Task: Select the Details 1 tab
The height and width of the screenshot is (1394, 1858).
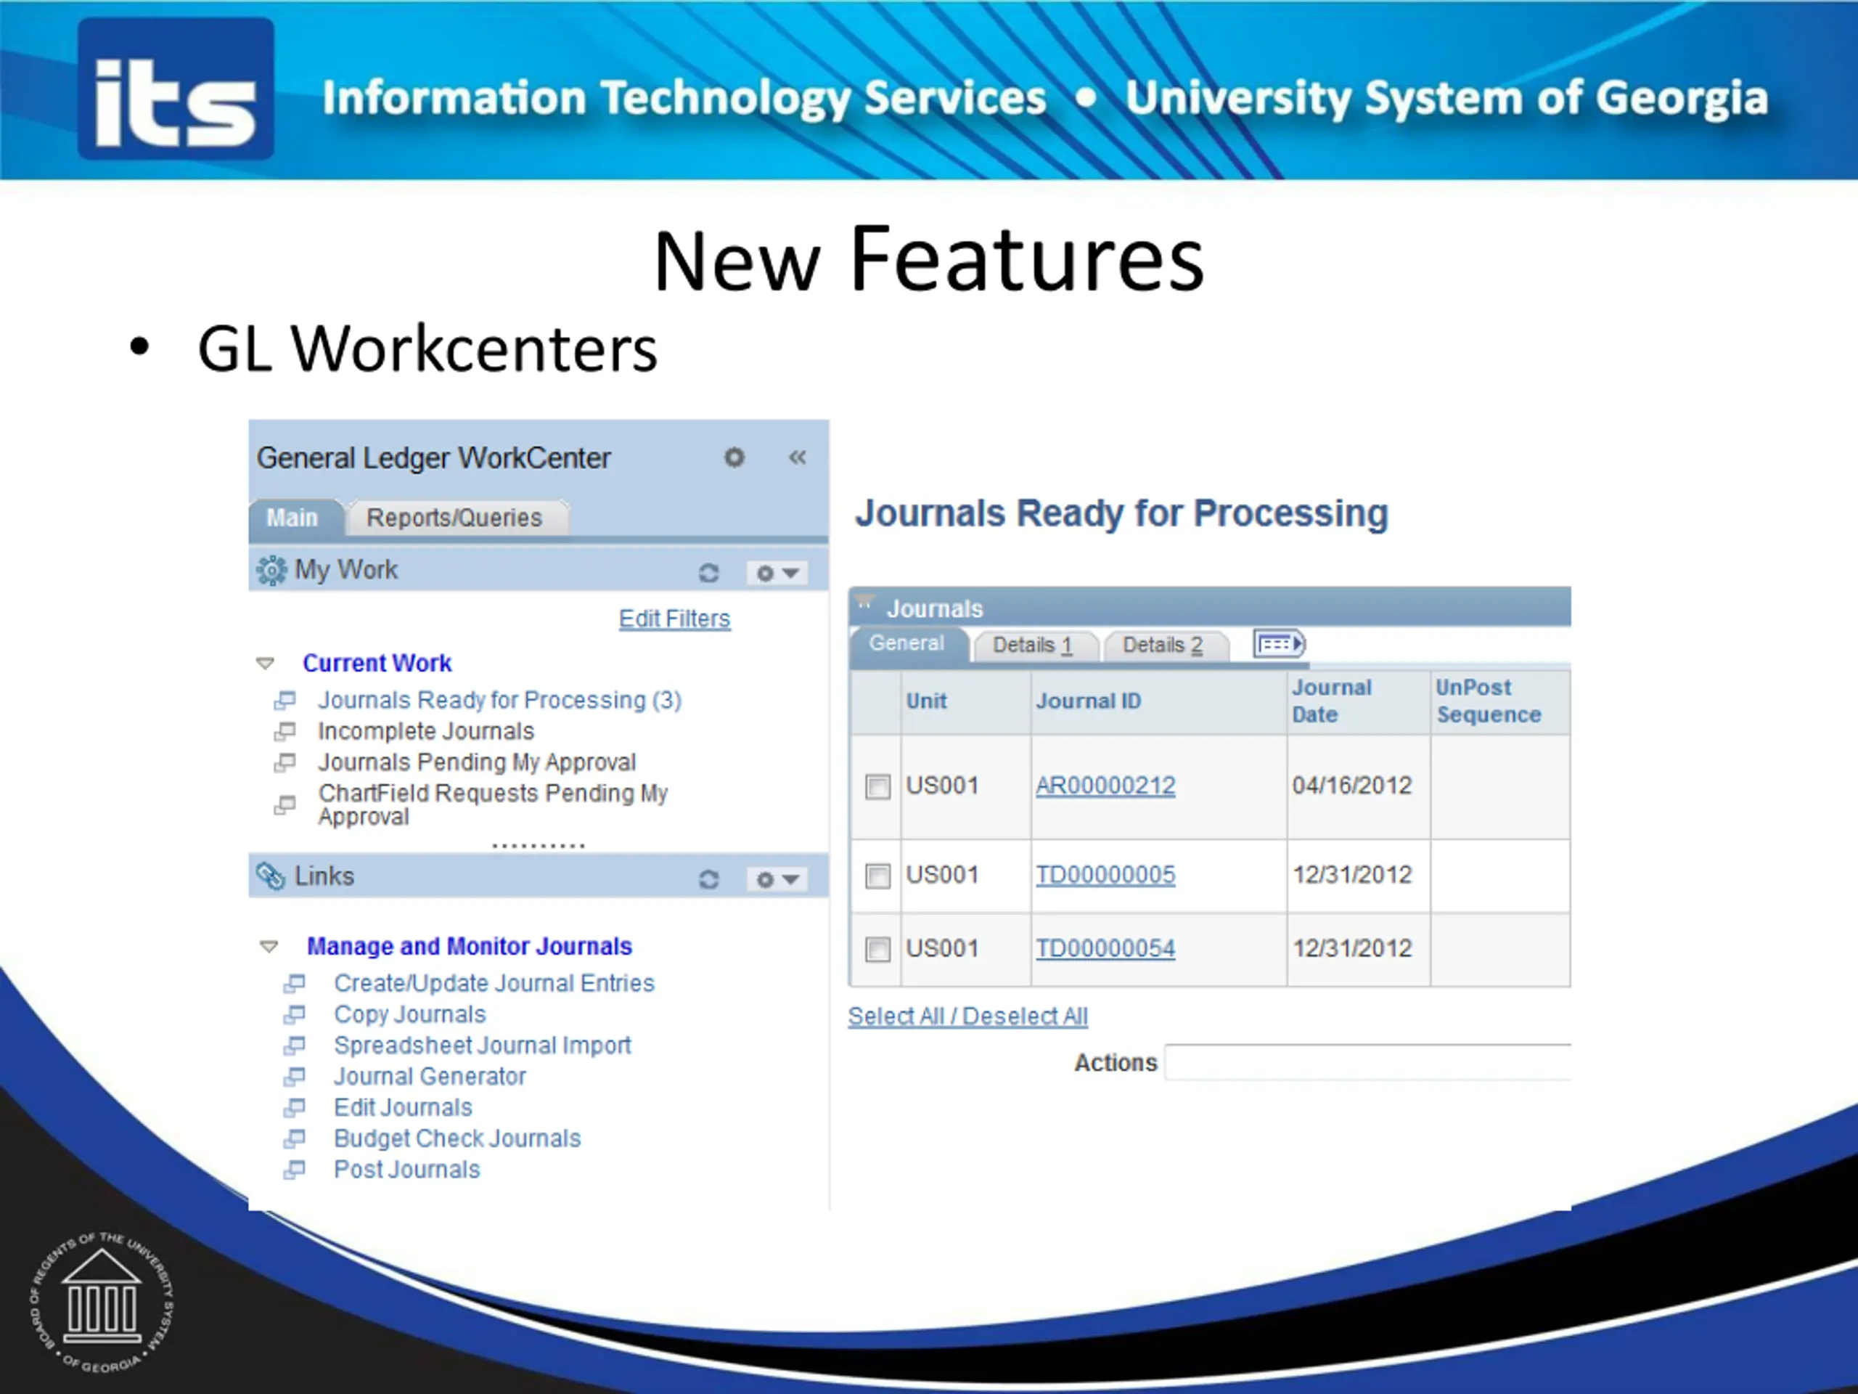Action: tap(1034, 645)
